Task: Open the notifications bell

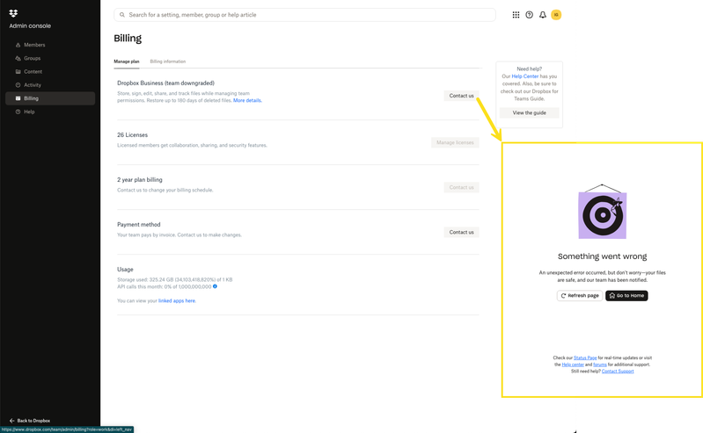Action: click(x=543, y=15)
